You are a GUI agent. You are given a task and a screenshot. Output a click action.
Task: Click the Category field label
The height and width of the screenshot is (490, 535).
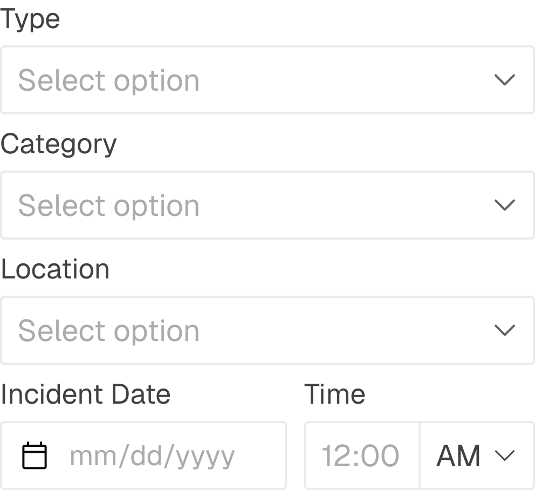pos(59,145)
